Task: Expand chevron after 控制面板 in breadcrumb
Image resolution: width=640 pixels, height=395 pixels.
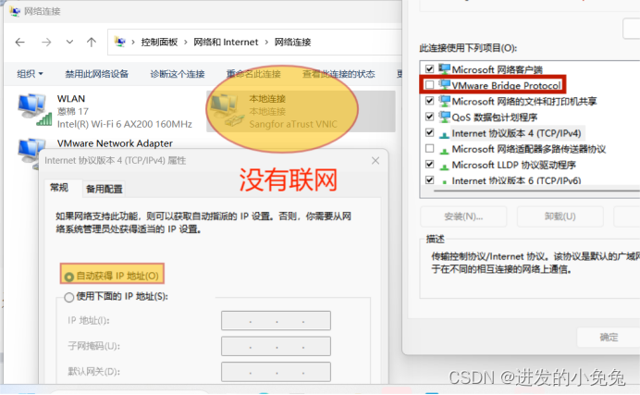Action: (186, 42)
